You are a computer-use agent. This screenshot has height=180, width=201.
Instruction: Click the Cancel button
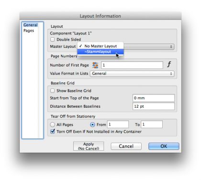tap(126, 146)
